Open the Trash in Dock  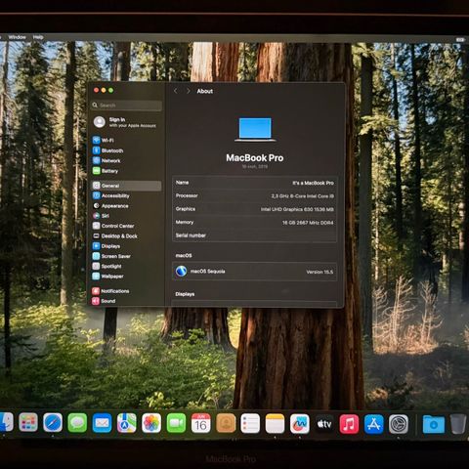coord(458,424)
